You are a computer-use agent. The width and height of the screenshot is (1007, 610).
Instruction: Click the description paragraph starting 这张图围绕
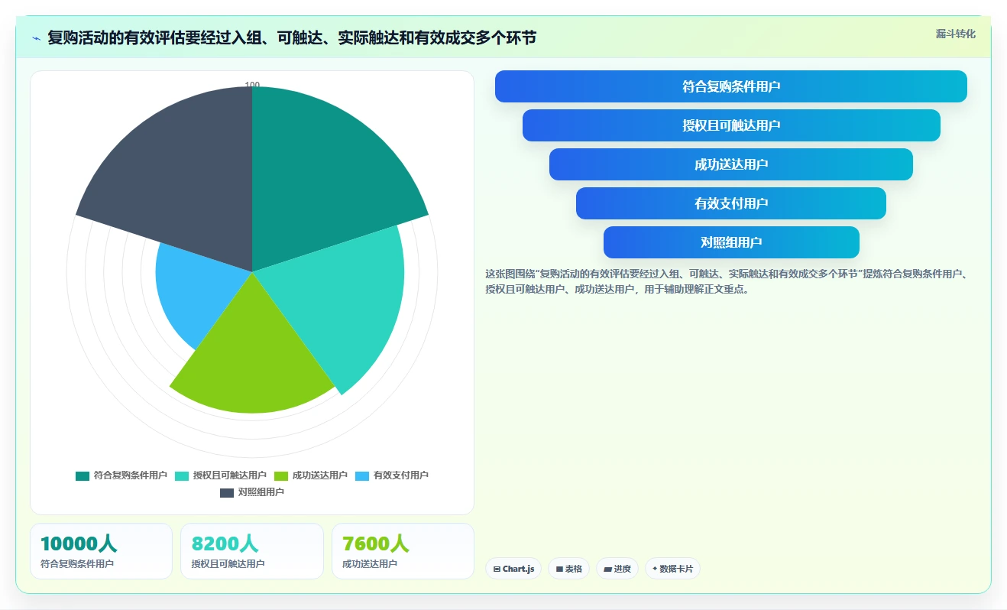(726, 281)
